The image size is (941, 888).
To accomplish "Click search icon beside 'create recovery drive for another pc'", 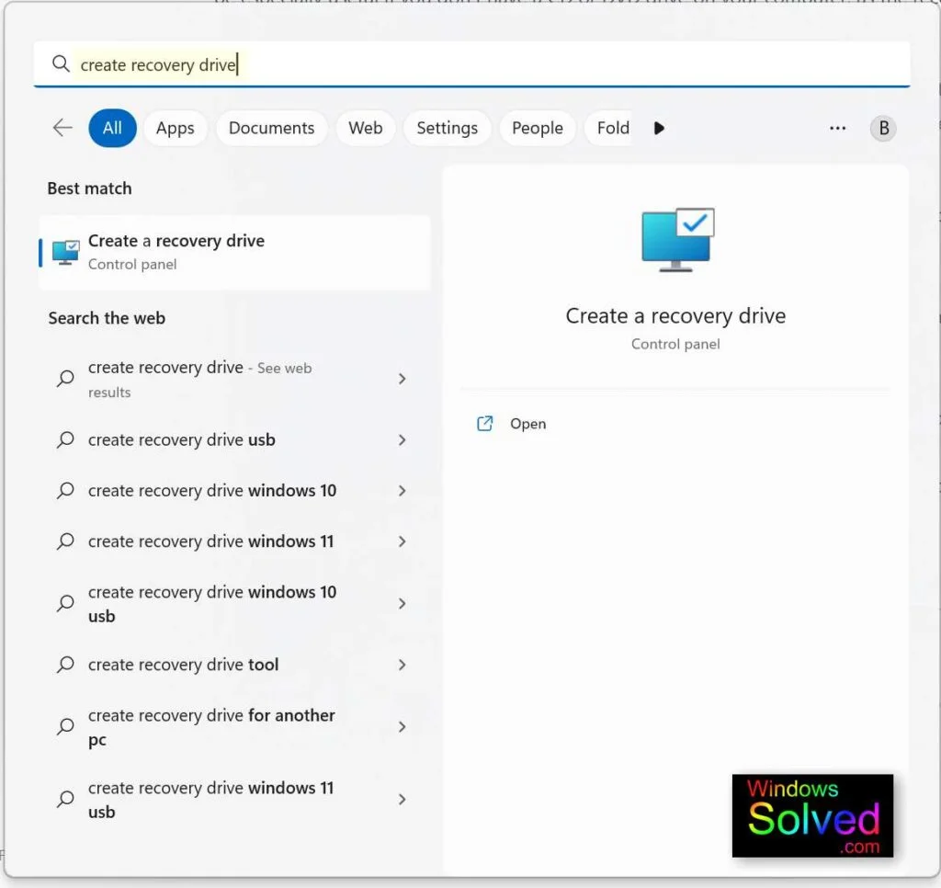I will [x=65, y=727].
